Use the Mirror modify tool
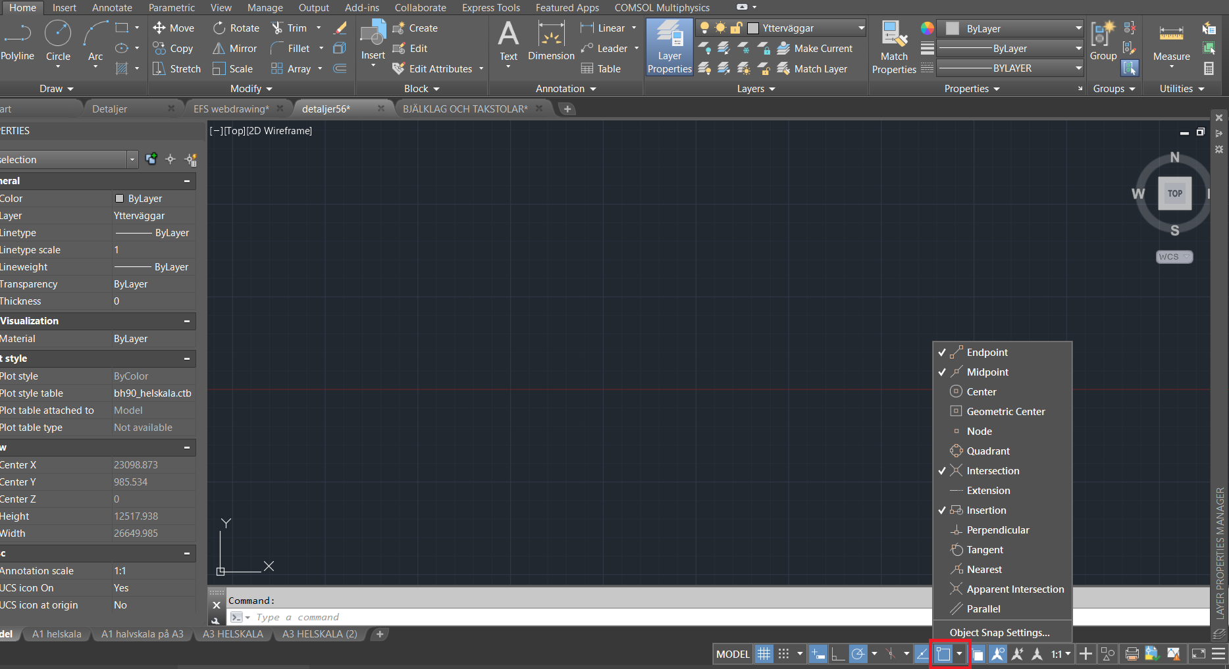 pyautogui.click(x=234, y=48)
